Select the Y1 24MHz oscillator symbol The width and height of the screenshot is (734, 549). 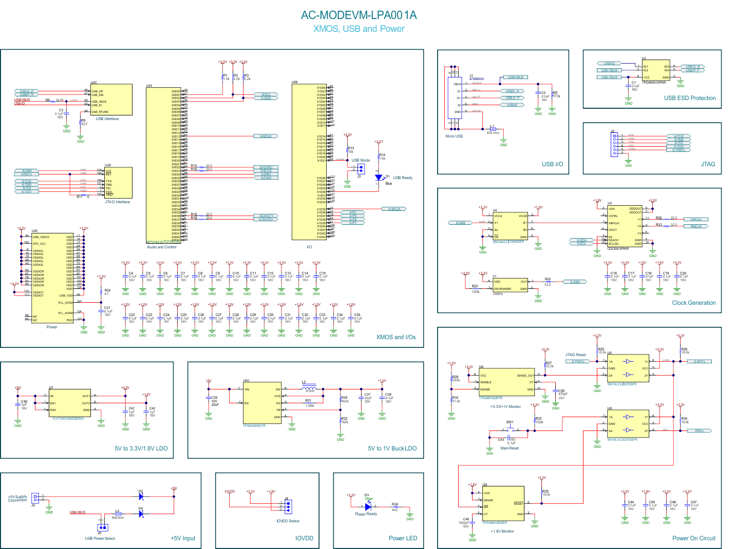[x=511, y=285]
